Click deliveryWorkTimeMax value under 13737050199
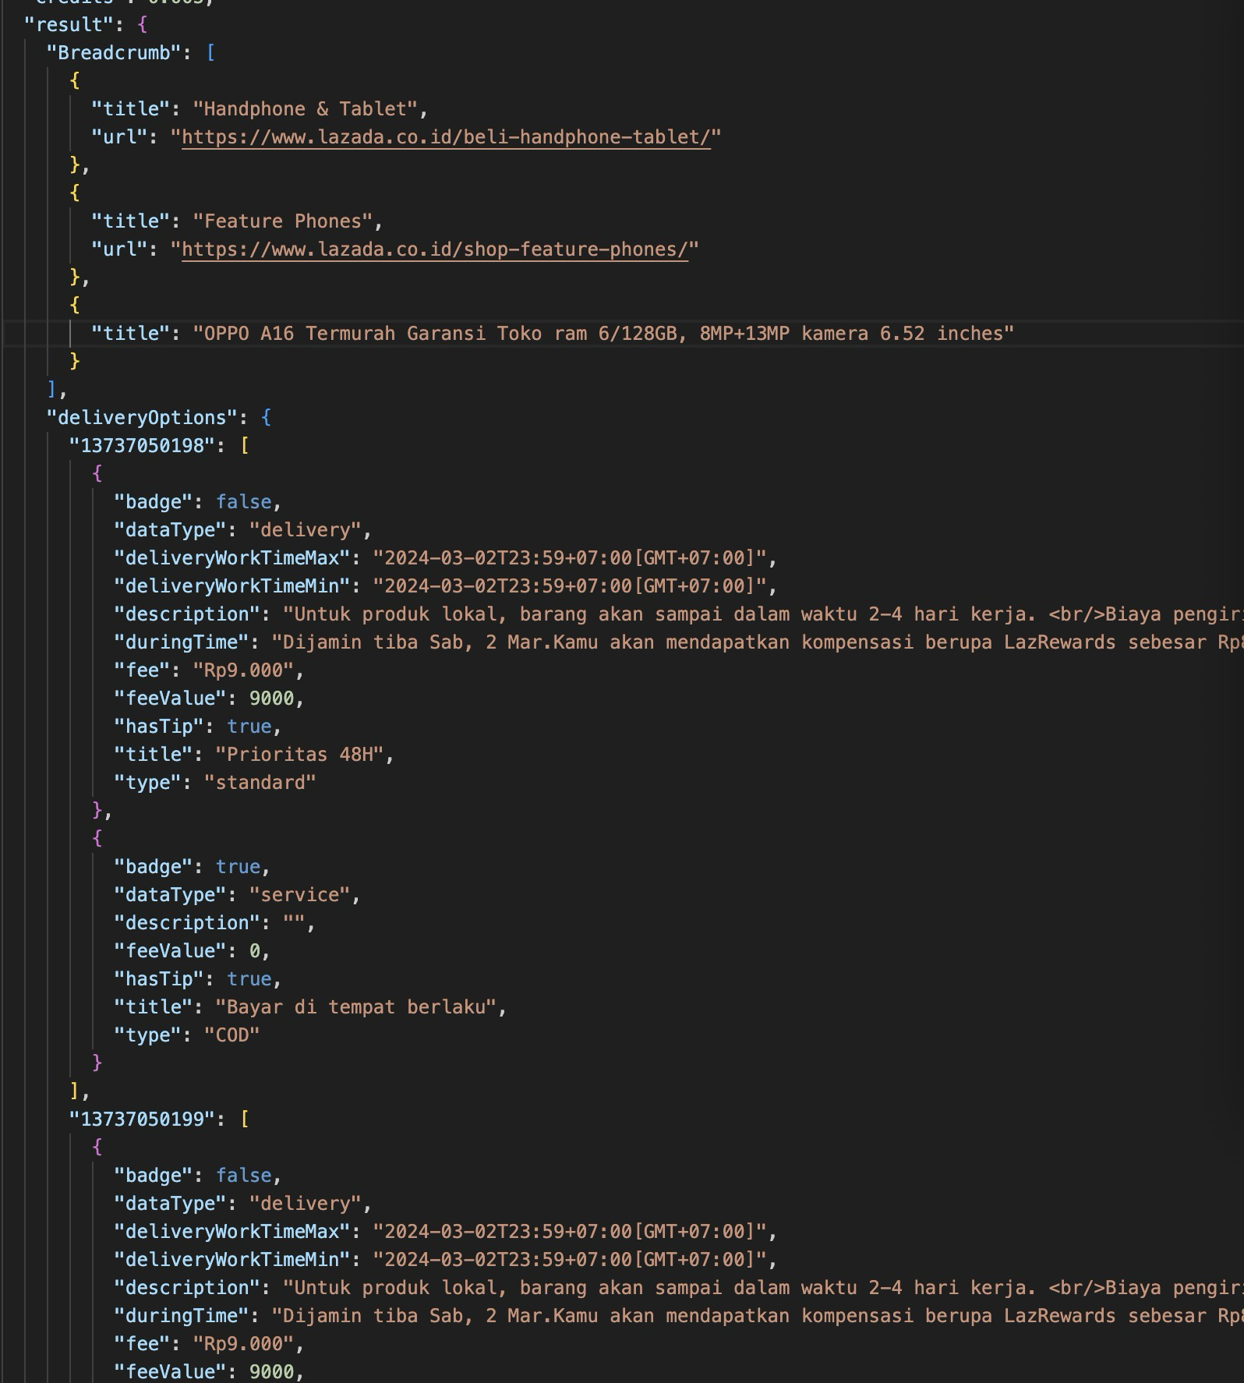The image size is (1244, 1383). [x=571, y=1232]
